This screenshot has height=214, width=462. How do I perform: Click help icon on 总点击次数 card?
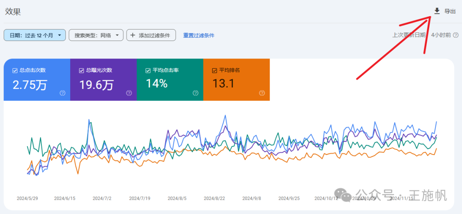tap(62, 93)
